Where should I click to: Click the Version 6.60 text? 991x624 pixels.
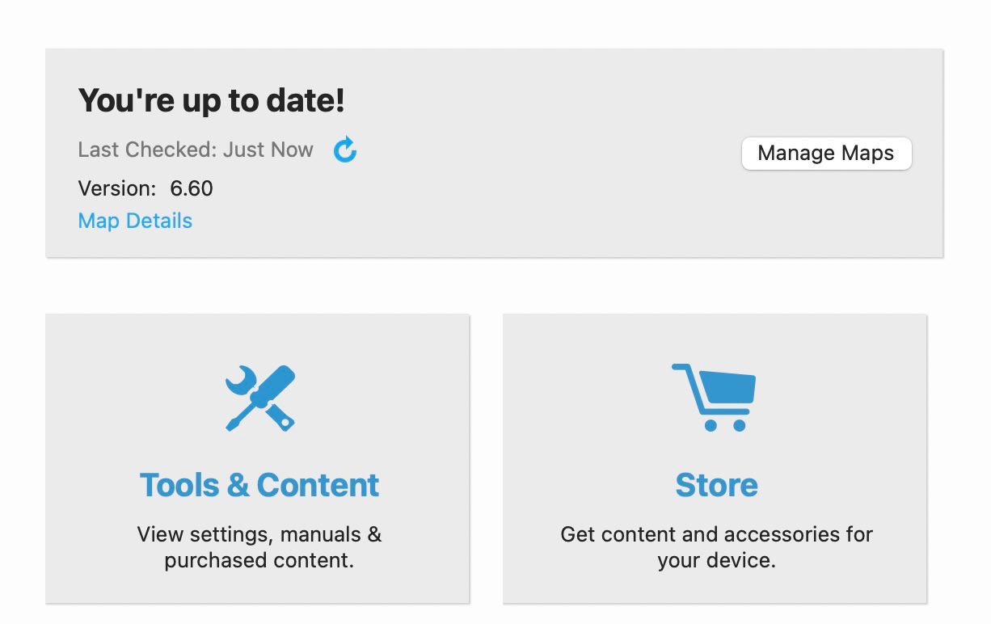click(145, 189)
